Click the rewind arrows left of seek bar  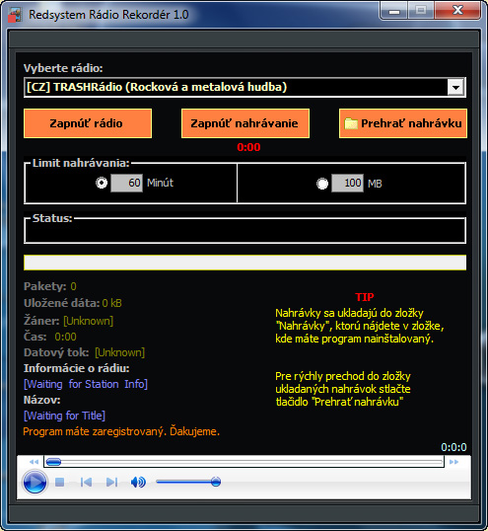click(x=34, y=462)
